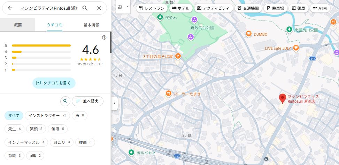Collapse the side panel with arrow handle
Viewport: 339px width, 165px height.
coord(115,103)
